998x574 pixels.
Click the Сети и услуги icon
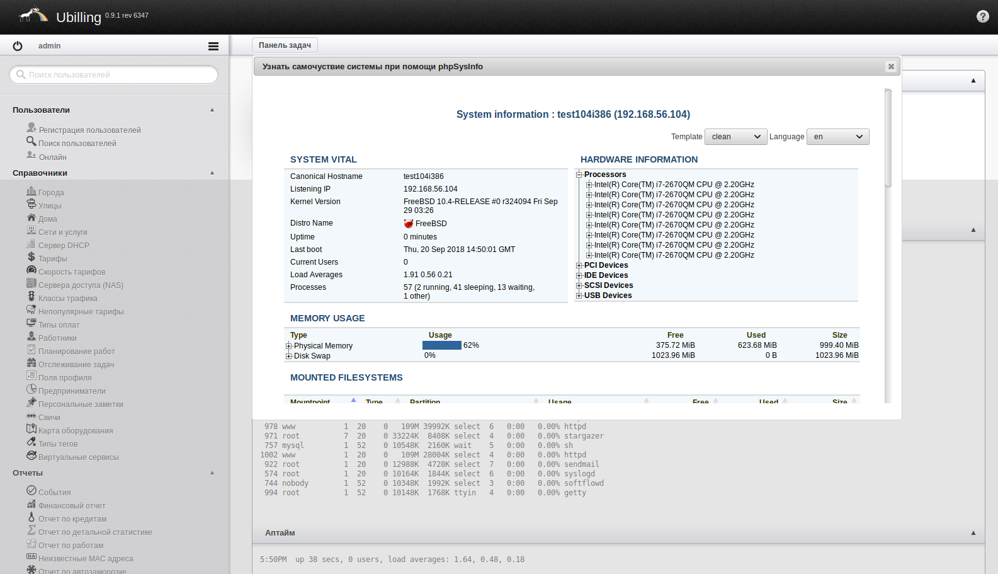pyautogui.click(x=31, y=230)
